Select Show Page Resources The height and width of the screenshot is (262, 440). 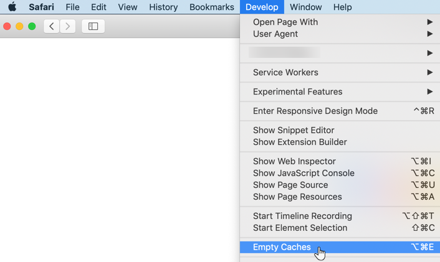pyautogui.click(x=340, y=197)
